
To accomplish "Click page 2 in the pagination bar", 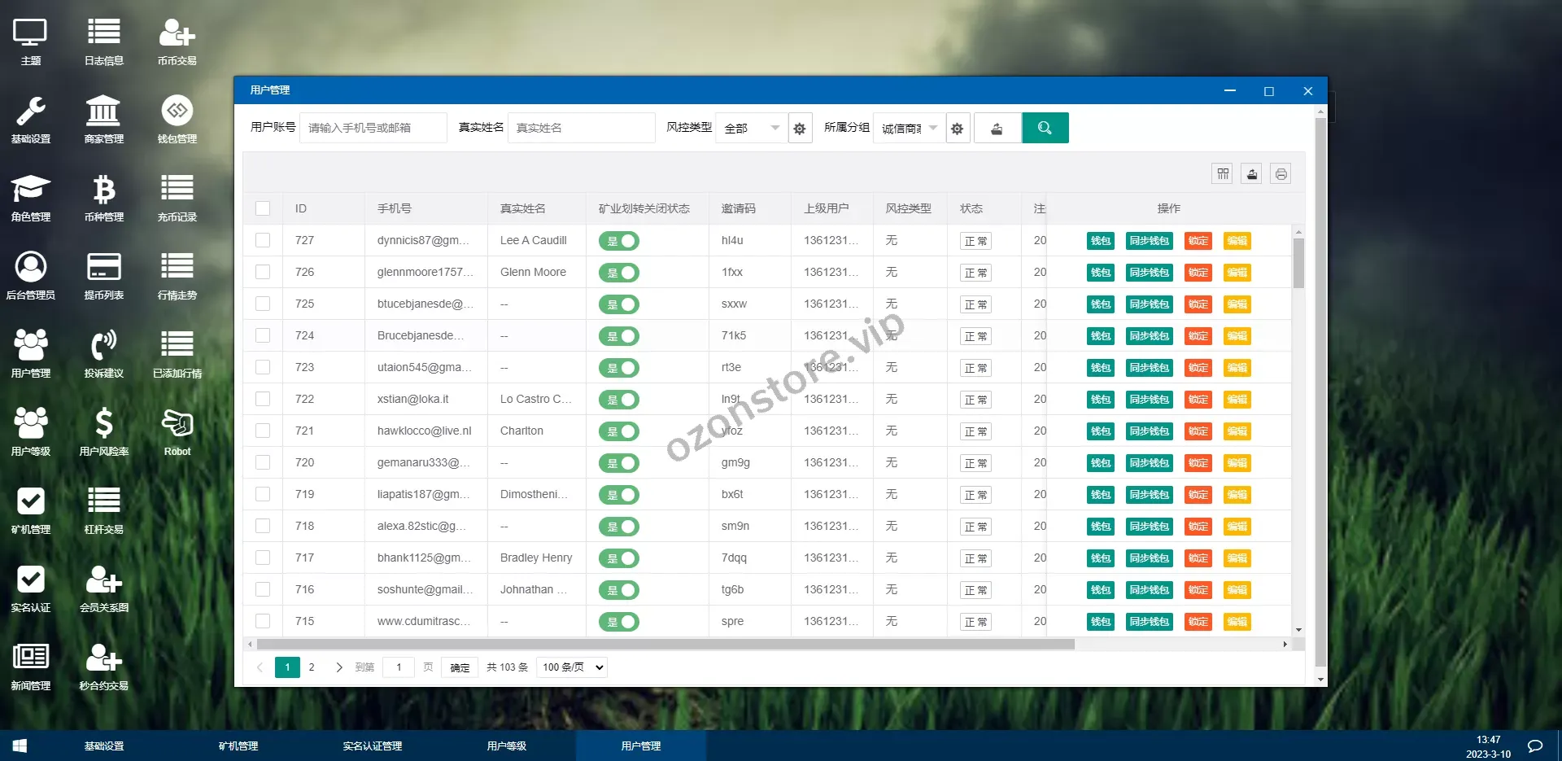I will pos(312,667).
